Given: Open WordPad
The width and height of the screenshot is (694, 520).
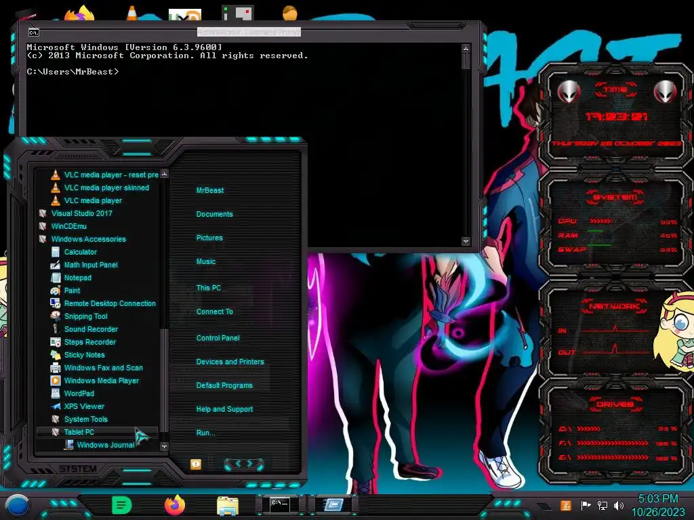Looking at the screenshot, I should point(72,393).
